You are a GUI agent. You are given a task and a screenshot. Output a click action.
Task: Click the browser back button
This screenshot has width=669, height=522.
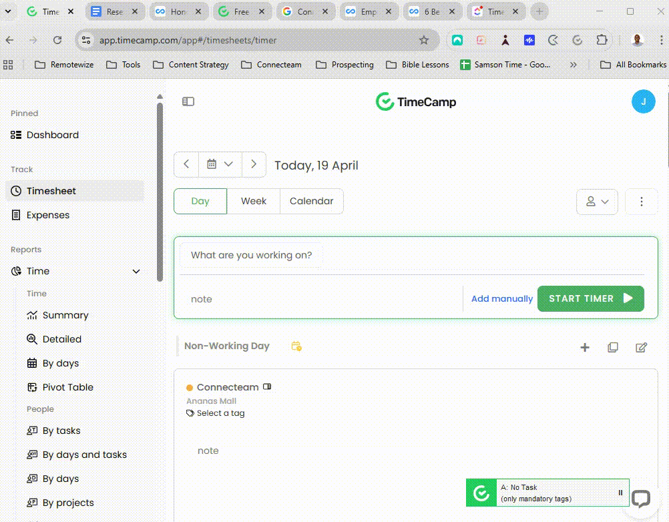[x=9, y=40]
